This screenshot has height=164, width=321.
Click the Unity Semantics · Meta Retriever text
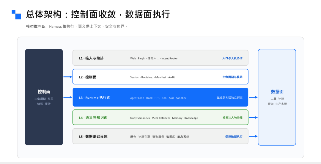coord(164,118)
